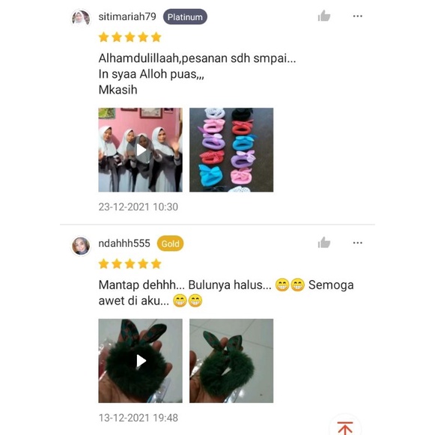
Task: Open more options for sitimariah79's review
Action: pyautogui.click(x=358, y=16)
